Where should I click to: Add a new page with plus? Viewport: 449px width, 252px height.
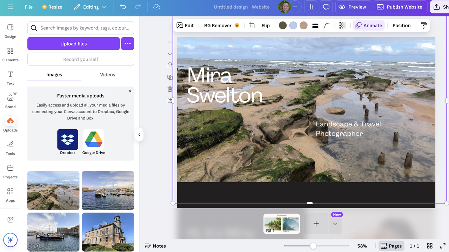(x=316, y=224)
